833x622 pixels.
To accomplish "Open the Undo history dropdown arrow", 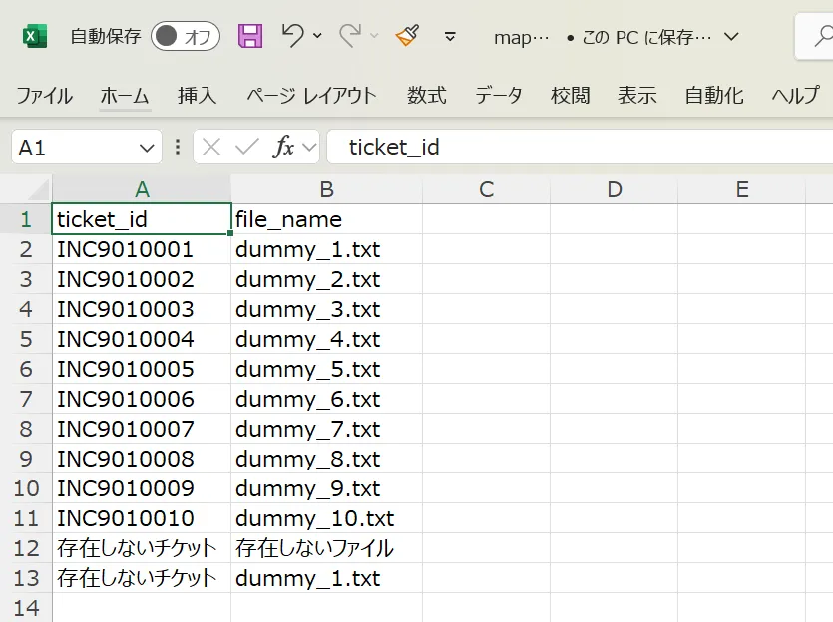I will point(317,36).
